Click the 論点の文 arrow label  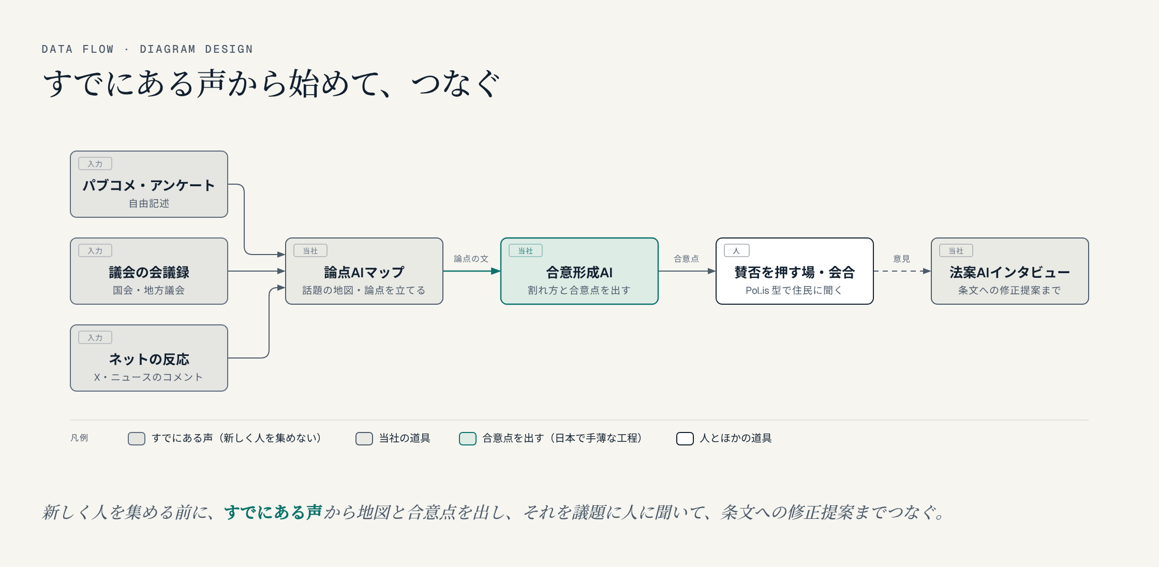[471, 259]
